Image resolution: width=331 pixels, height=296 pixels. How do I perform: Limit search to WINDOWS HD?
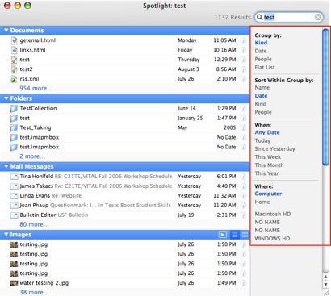point(272,239)
